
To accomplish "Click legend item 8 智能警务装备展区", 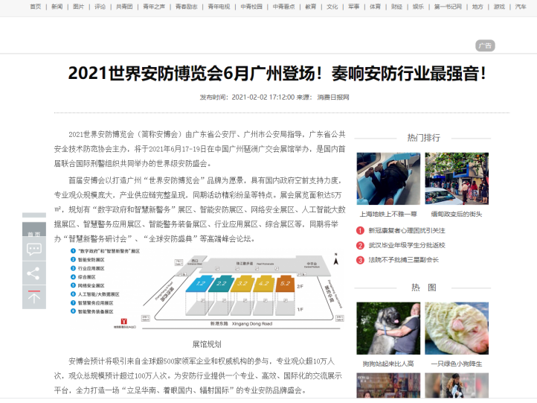I will (91, 311).
